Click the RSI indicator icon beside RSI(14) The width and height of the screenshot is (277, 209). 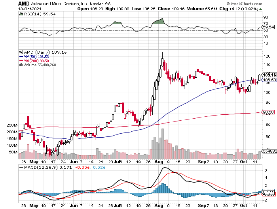pos(21,14)
